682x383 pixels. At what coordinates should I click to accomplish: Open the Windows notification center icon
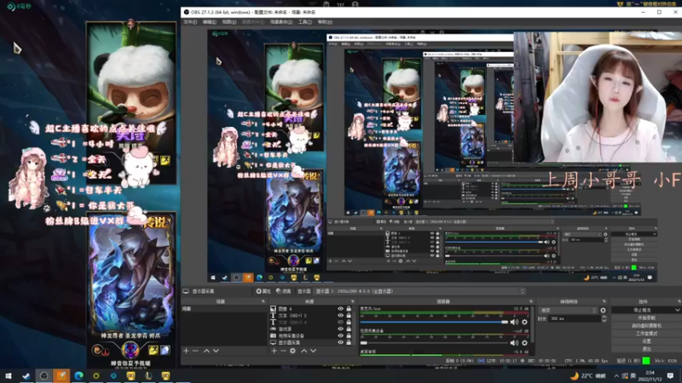670,376
